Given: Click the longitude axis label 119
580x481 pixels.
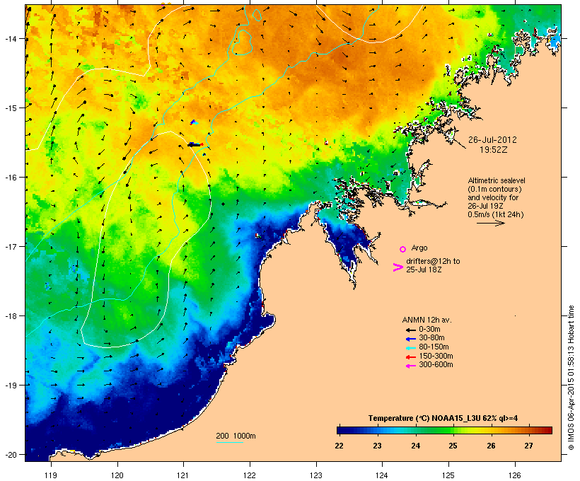Looking at the screenshot, I should [x=51, y=475].
